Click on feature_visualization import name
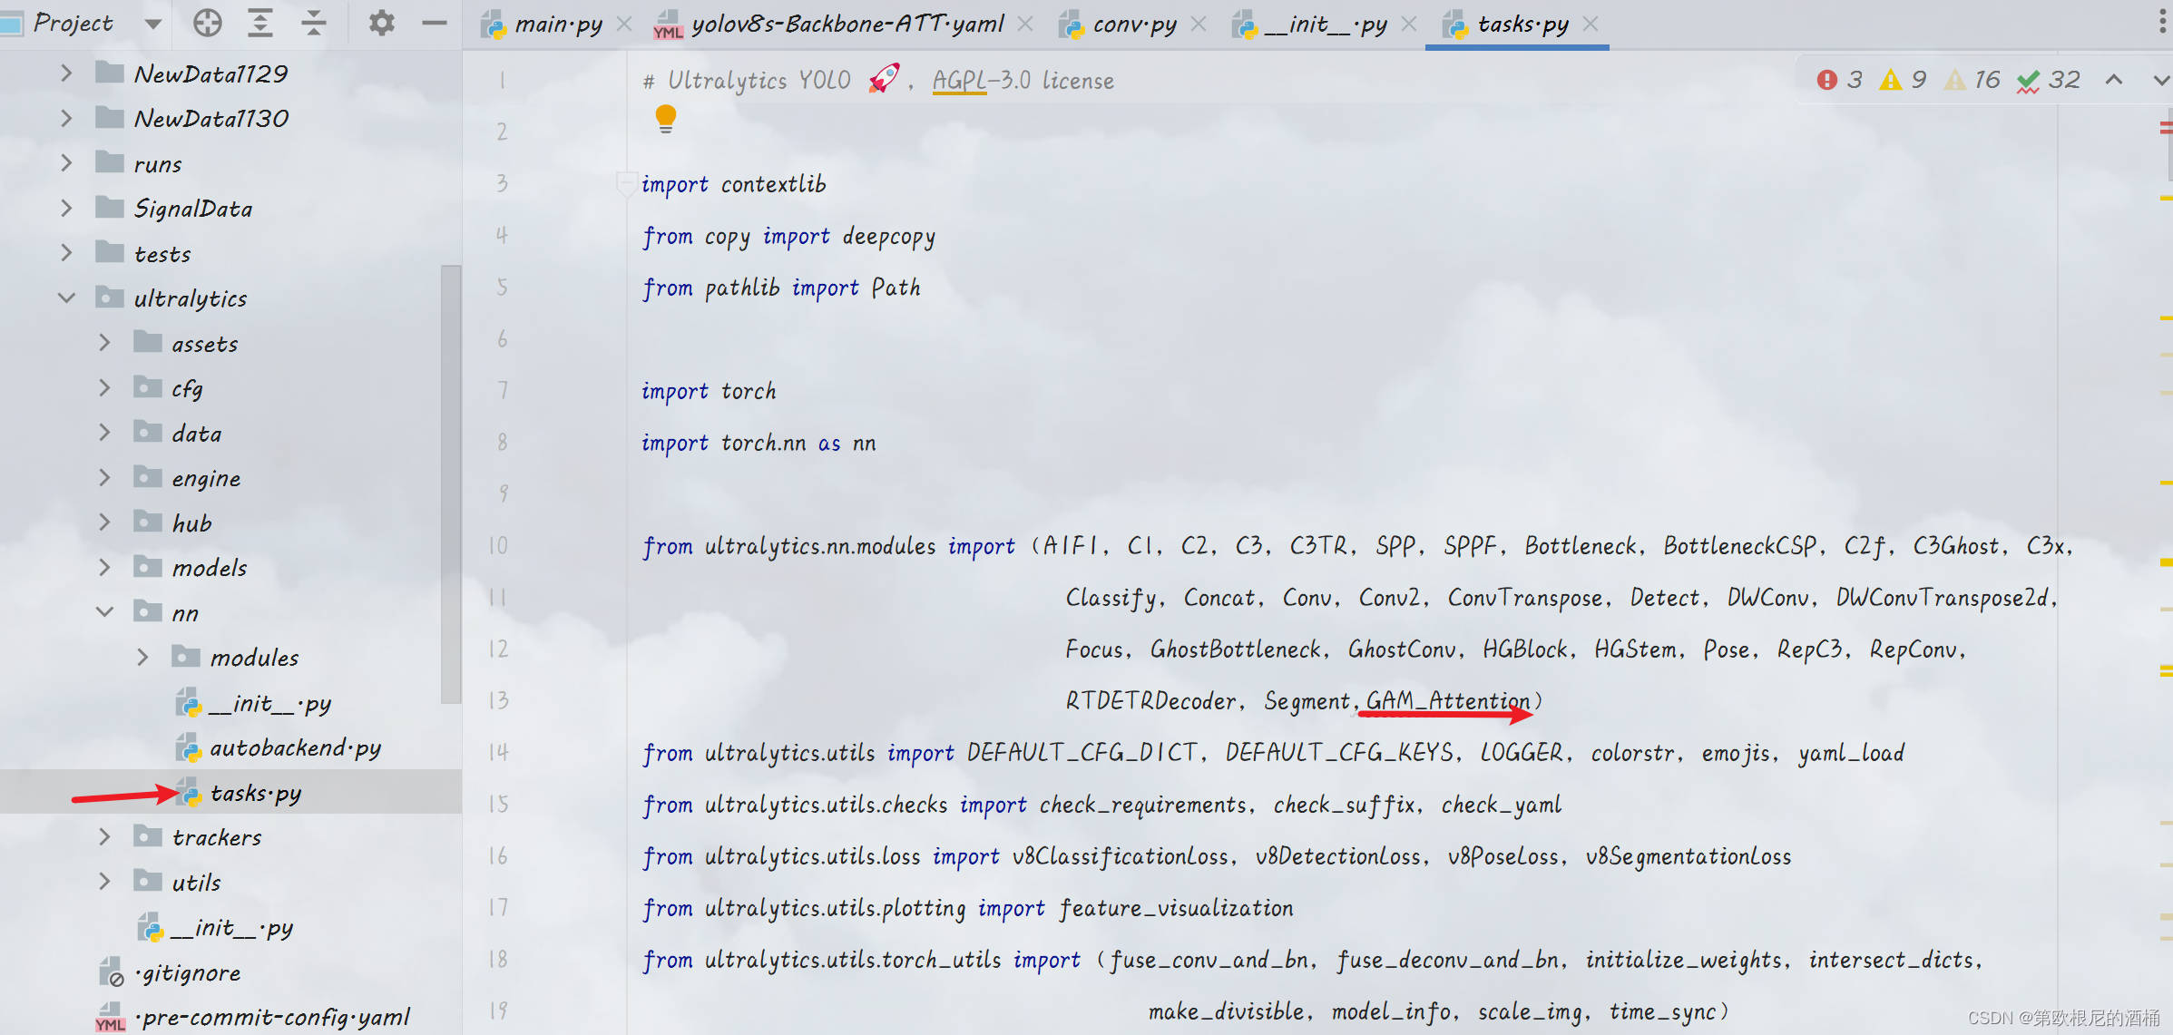Image resolution: width=2173 pixels, height=1035 pixels. pos(1176,908)
